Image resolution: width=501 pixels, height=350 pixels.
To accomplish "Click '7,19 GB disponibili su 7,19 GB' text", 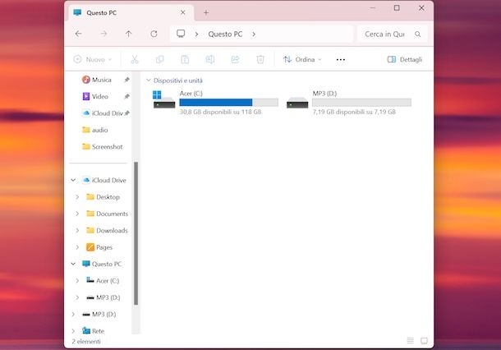I will pyautogui.click(x=354, y=112).
